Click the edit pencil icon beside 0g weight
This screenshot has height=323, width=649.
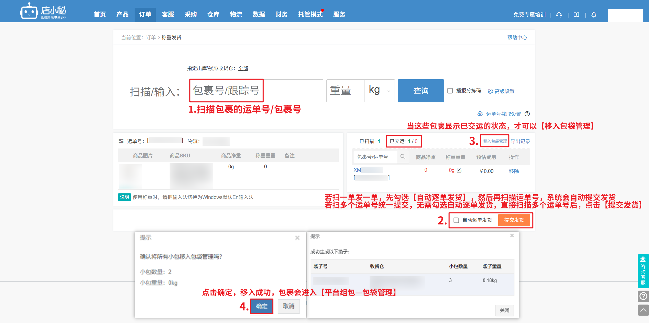(x=459, y=170)
